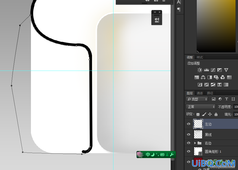This screenshot has width=238, height=170.
Task: Add a Gradient Map adjustment
Action: (x=226, y=84)
